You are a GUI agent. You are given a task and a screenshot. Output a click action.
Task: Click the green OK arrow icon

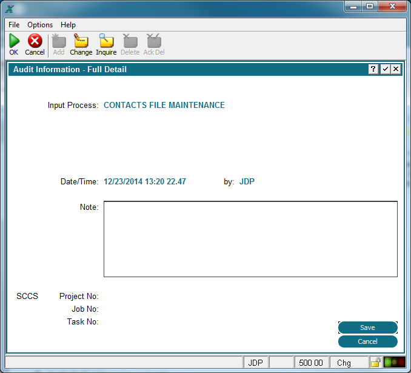tap(14, 41)
